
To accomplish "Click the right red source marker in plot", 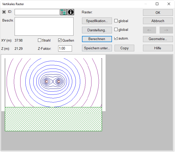I will tap(59, 82).
